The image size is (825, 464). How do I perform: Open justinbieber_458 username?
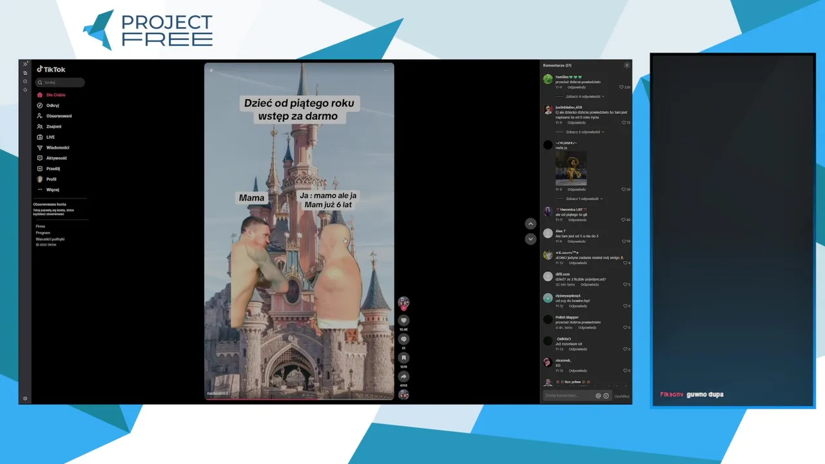(568, 107)
